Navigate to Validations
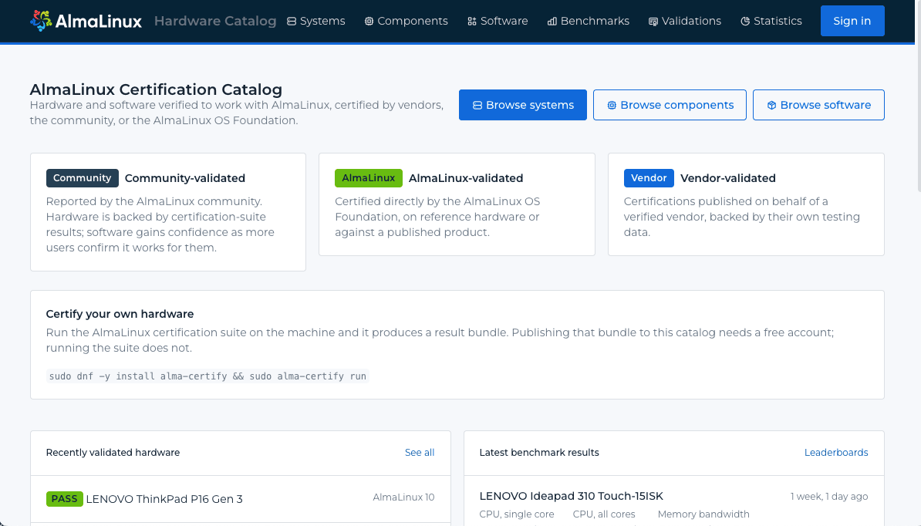 [685, 21]
